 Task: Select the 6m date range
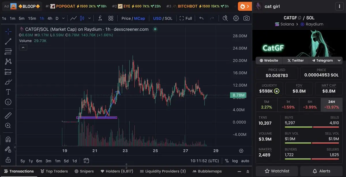39,161
